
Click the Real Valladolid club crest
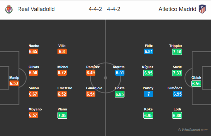click(x=9, y=9)
